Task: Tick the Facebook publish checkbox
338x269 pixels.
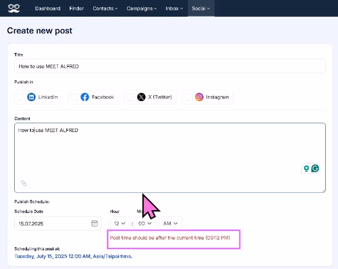Action: (x=74, y=97)
